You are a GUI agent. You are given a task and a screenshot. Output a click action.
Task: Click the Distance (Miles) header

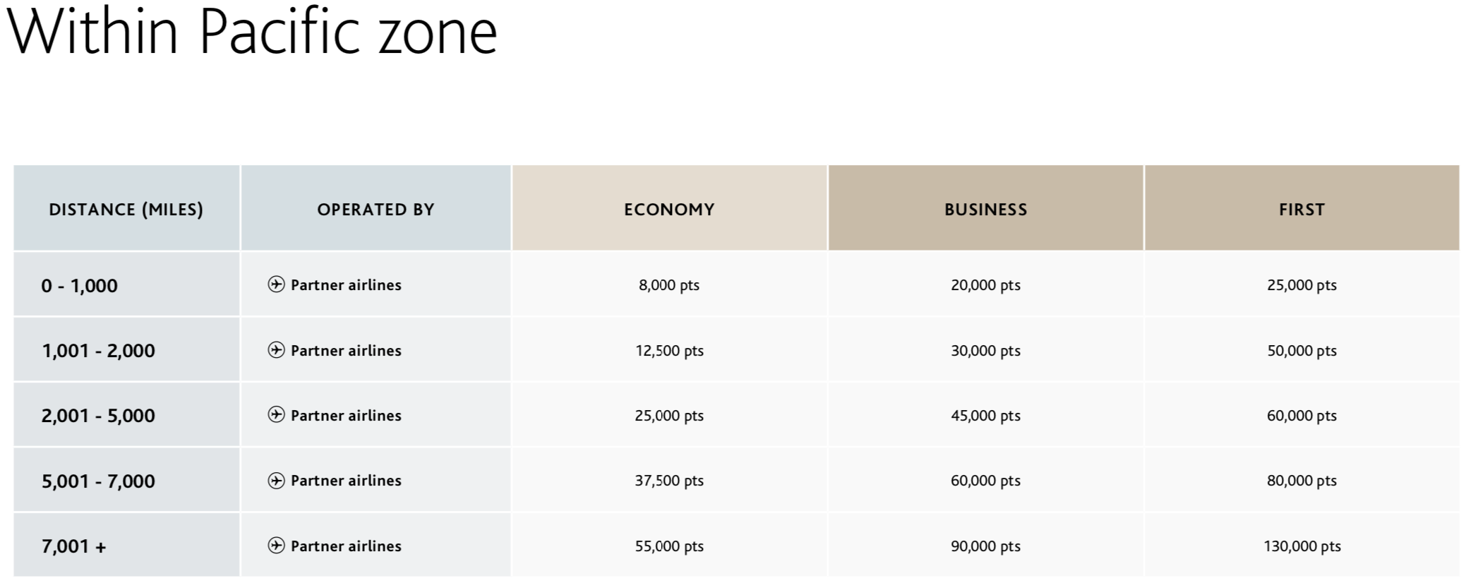[126, 208]
